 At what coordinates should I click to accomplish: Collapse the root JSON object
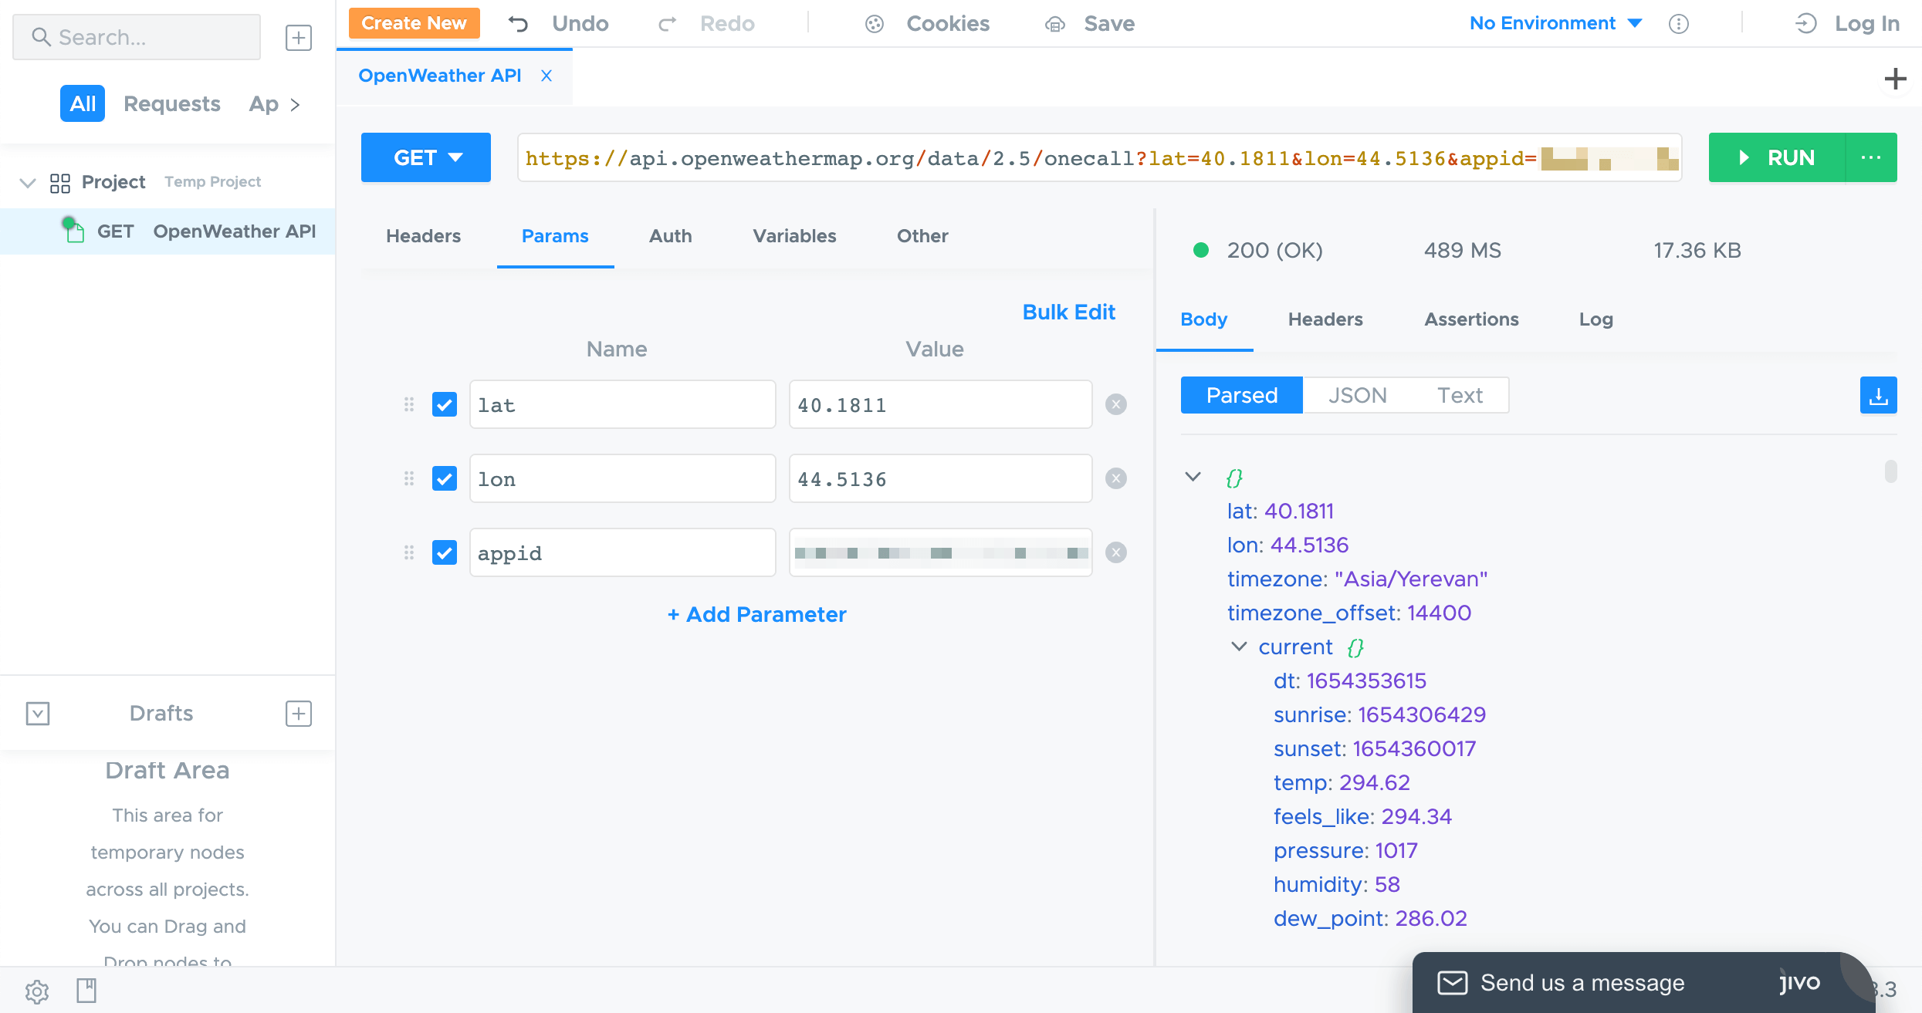[1193, 477]
